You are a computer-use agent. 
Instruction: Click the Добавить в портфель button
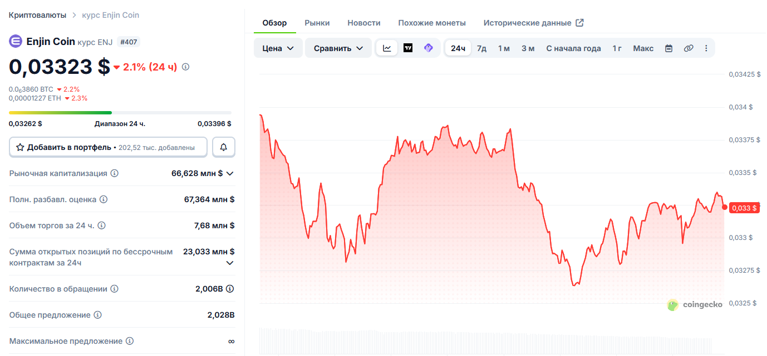108,147
